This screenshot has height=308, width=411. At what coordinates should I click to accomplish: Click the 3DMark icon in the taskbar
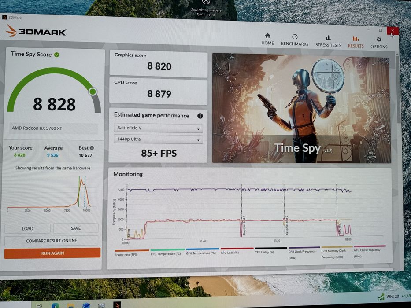point(117,305)
